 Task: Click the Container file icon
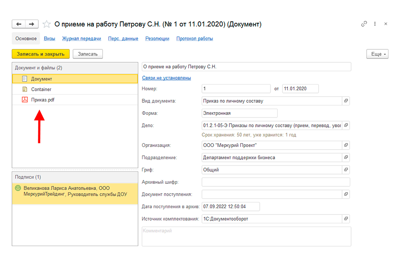click(x=25, y=89)
